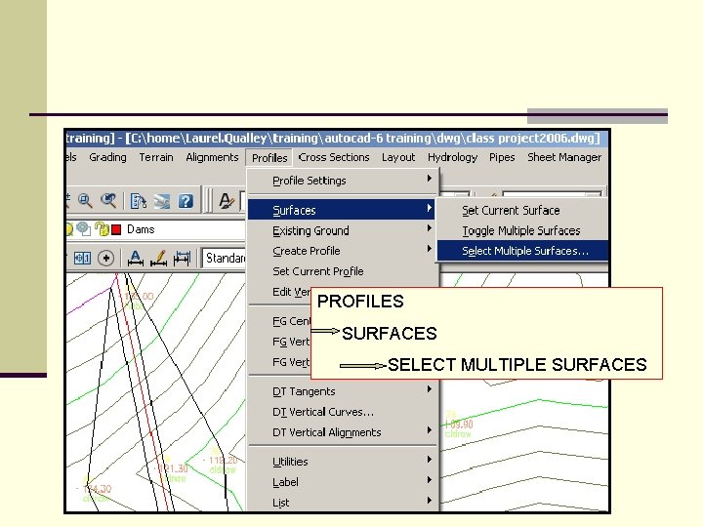
Task: Choose Toggle Multiple Surfaces
Action: click(x=522, y=230)
